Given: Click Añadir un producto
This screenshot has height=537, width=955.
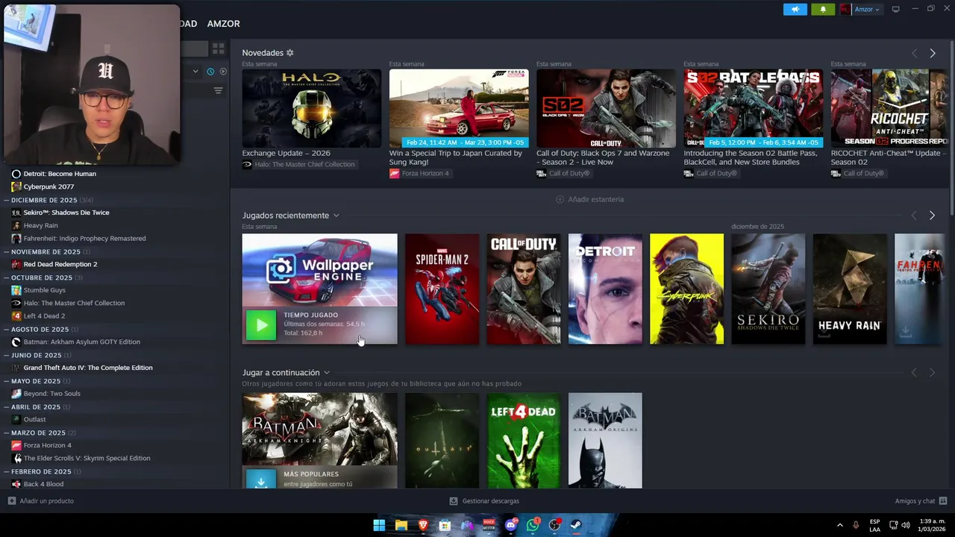Looking at the screenshot, I should [41, 501].
